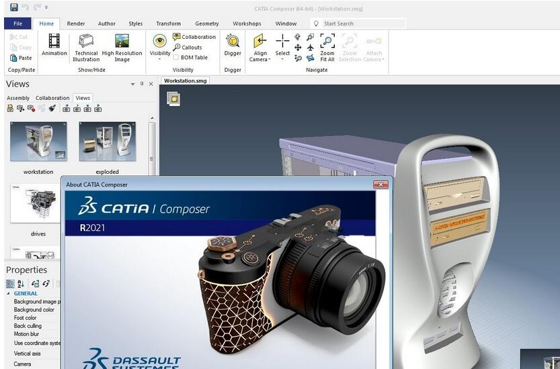Open the Window ribbon tab

click(x=286, y=23)
